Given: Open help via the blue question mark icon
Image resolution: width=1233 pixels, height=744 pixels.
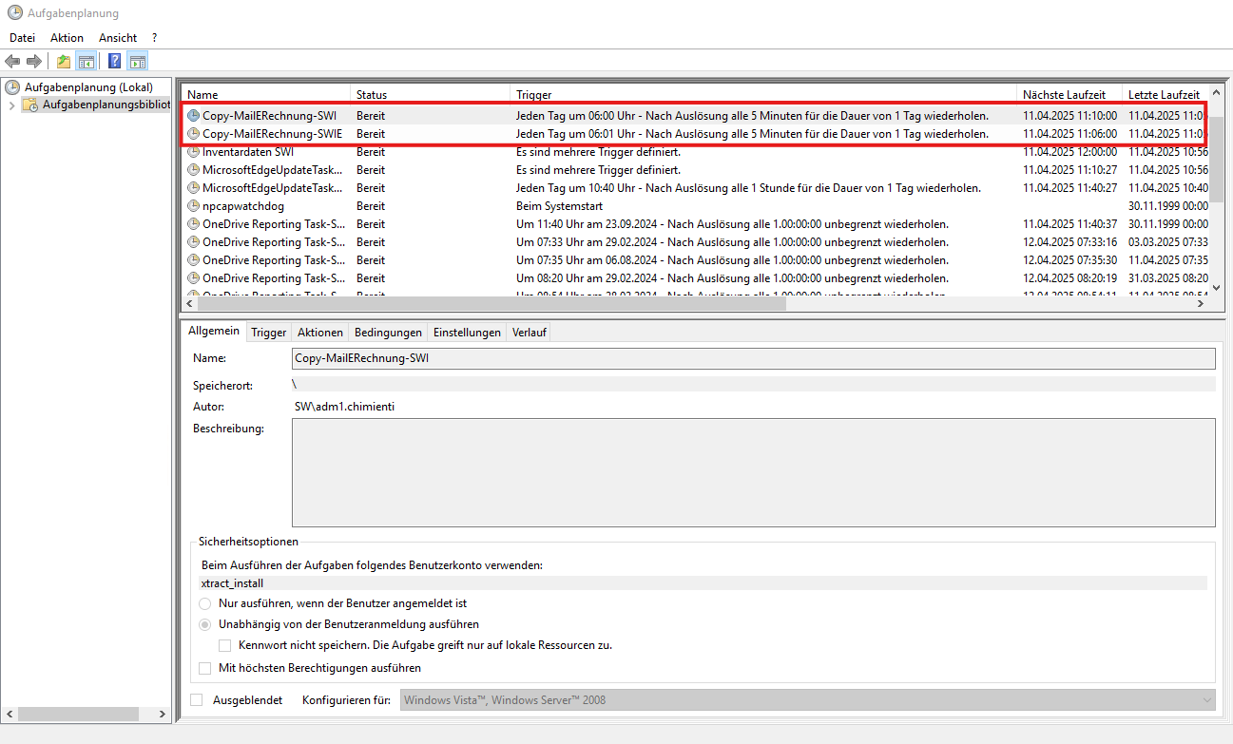Looking at the screenshot, I should pyautogui.click(x=114, y=62).
